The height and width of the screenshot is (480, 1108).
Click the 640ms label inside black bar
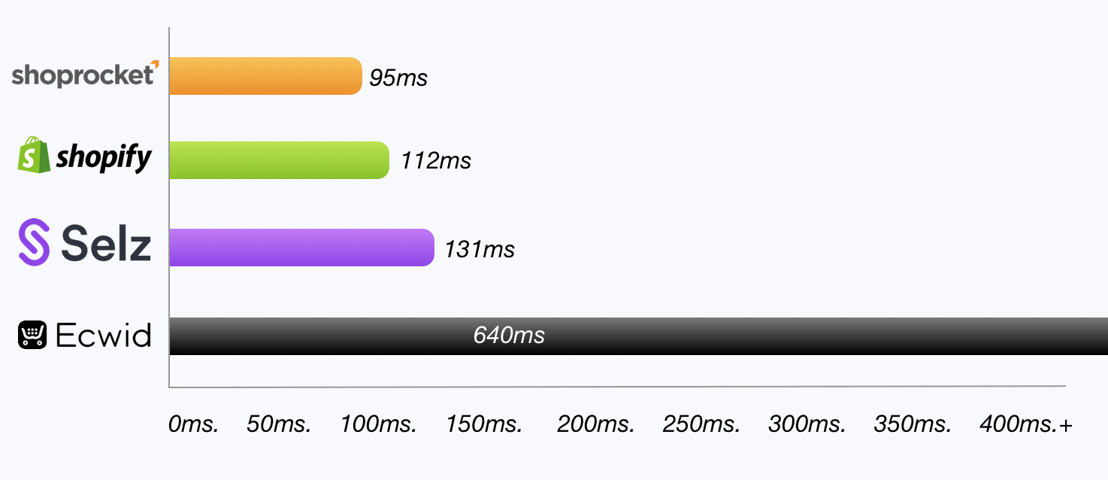click(509, 335)
